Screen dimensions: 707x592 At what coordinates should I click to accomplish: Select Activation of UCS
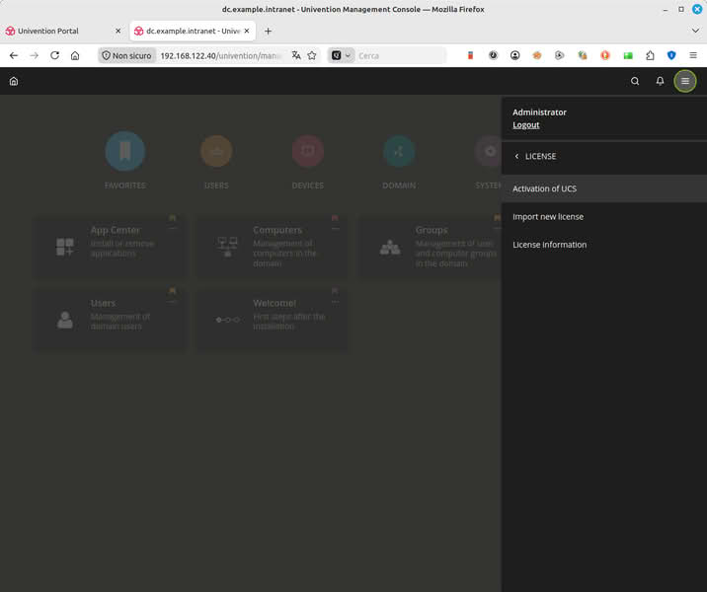[603, 188]
